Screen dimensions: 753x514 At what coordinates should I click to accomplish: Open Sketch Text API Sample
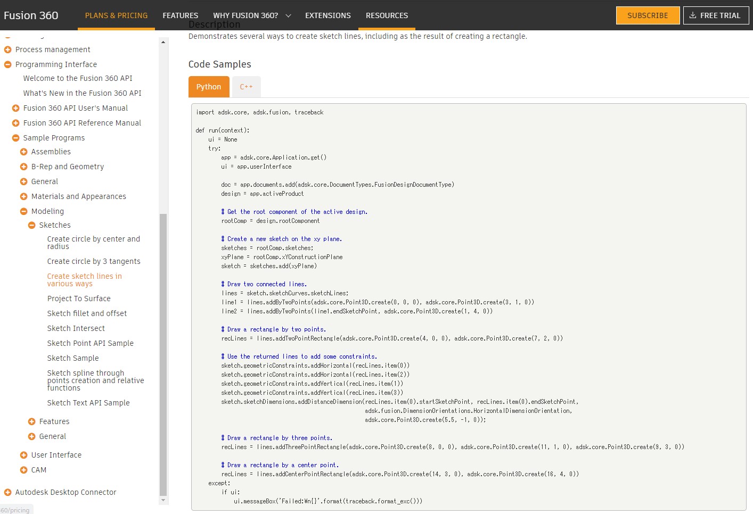[88, 403]
